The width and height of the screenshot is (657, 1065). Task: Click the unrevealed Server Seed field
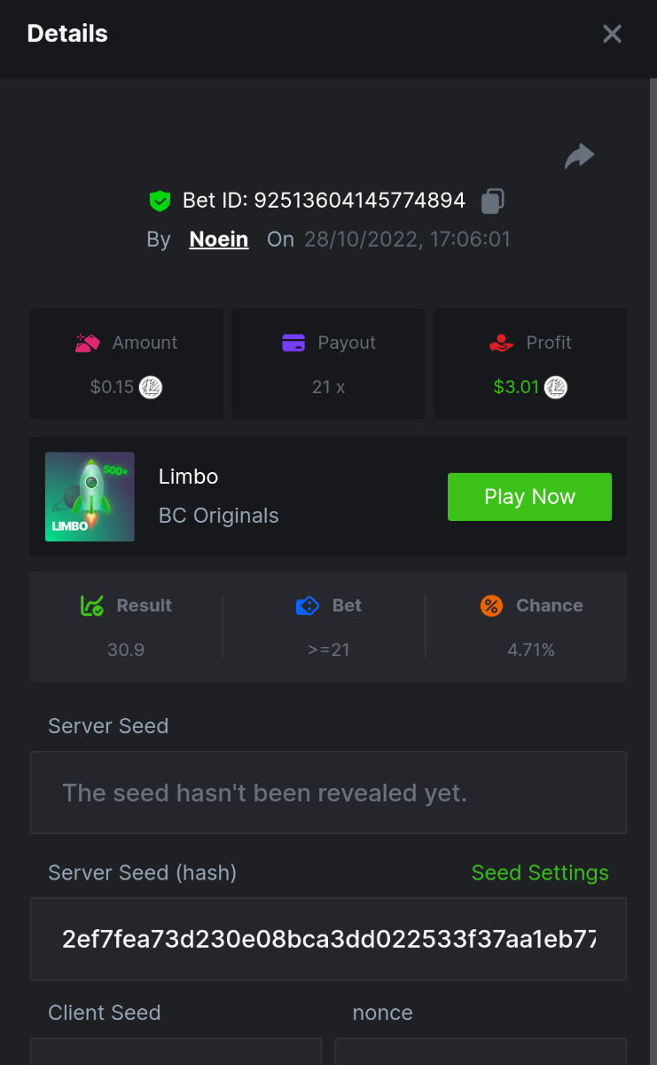point(328,793)
